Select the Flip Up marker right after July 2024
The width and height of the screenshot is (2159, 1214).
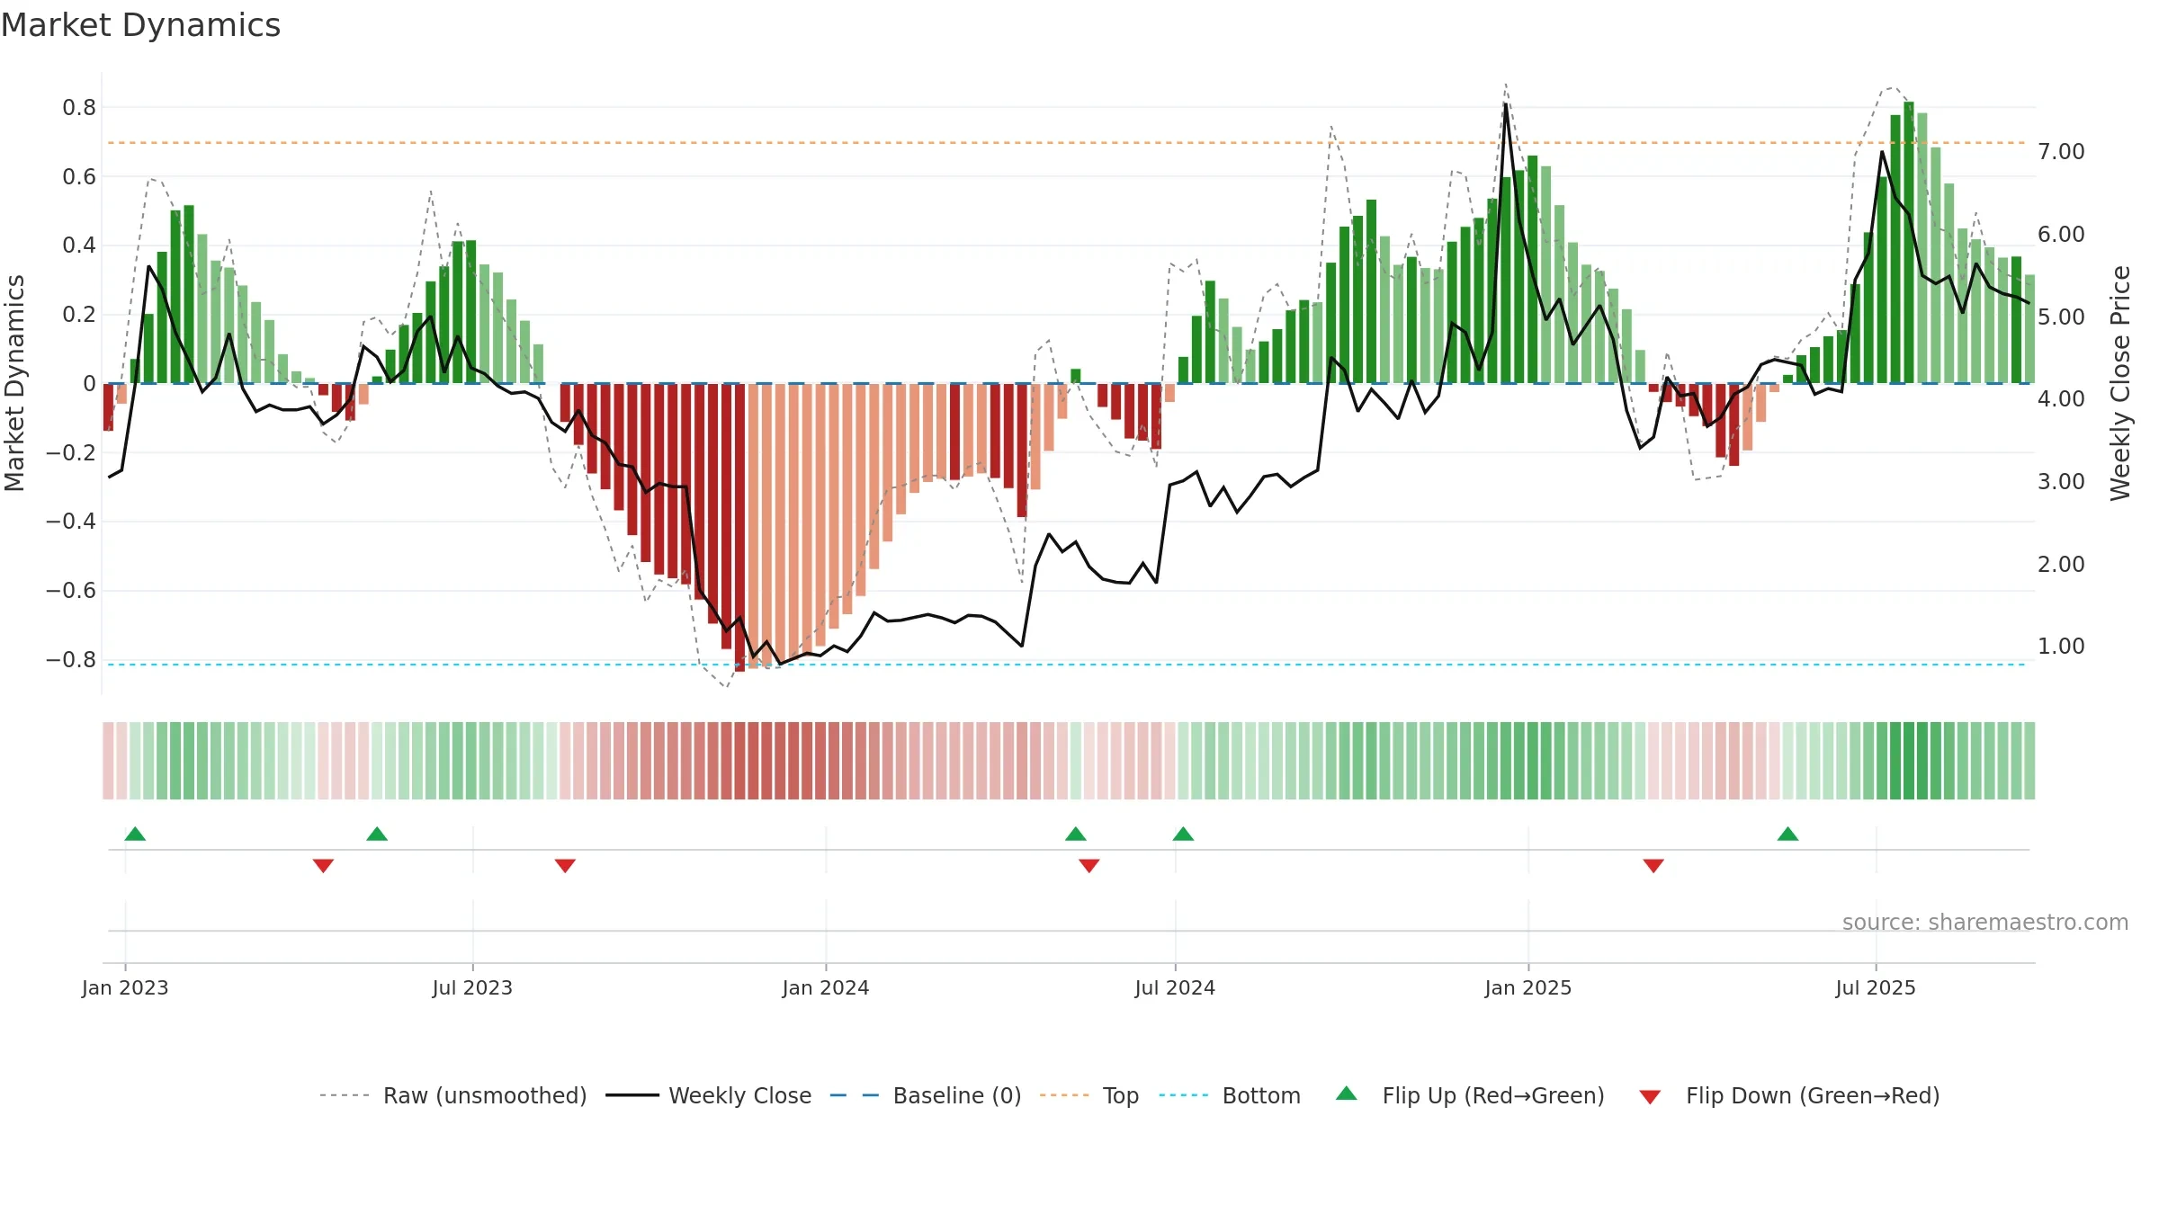[x=1183, y=834]
